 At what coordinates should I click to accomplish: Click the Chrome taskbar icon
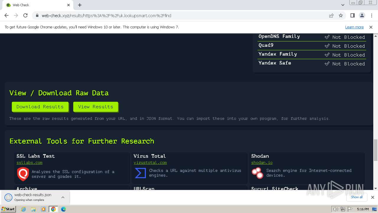tap(53, 209)
